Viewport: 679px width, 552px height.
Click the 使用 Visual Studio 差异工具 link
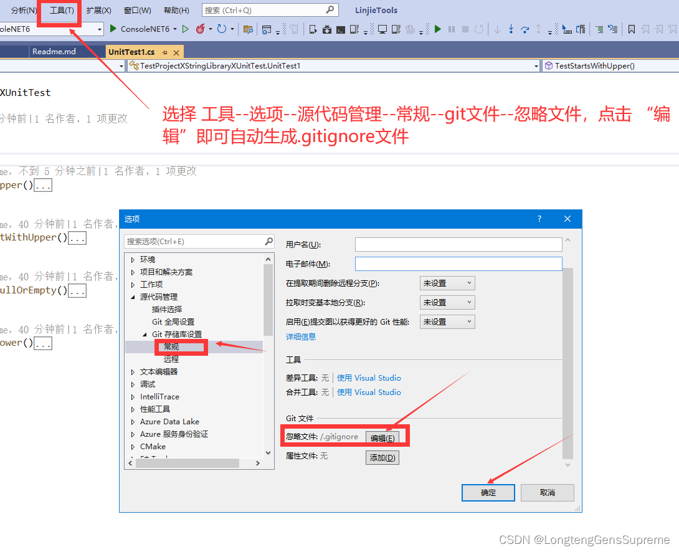(369, 378)
